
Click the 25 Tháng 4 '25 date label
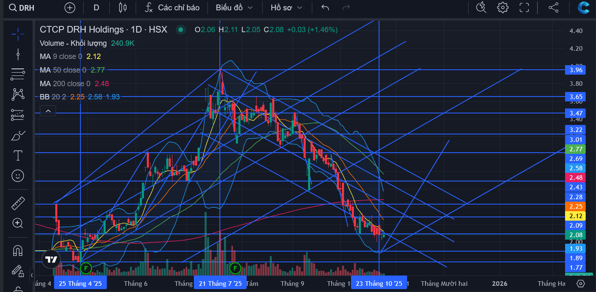[x=80, y=283]
